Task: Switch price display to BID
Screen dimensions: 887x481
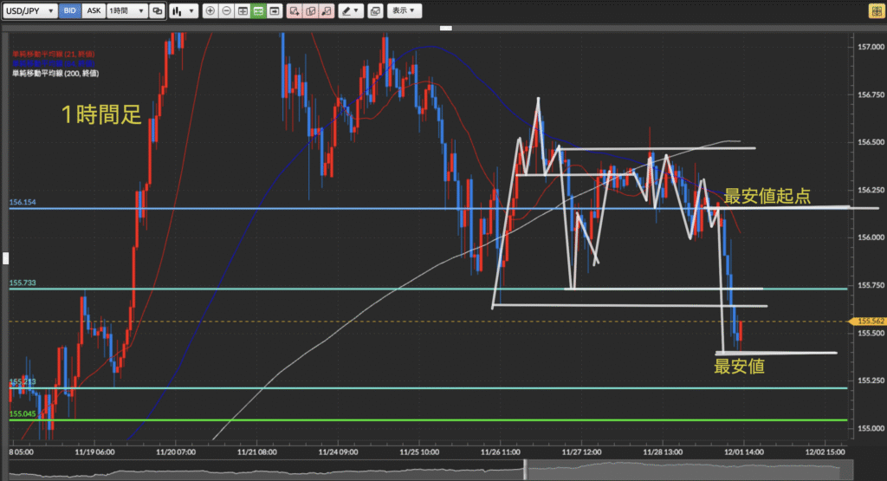Action: [x=71, y=11]
